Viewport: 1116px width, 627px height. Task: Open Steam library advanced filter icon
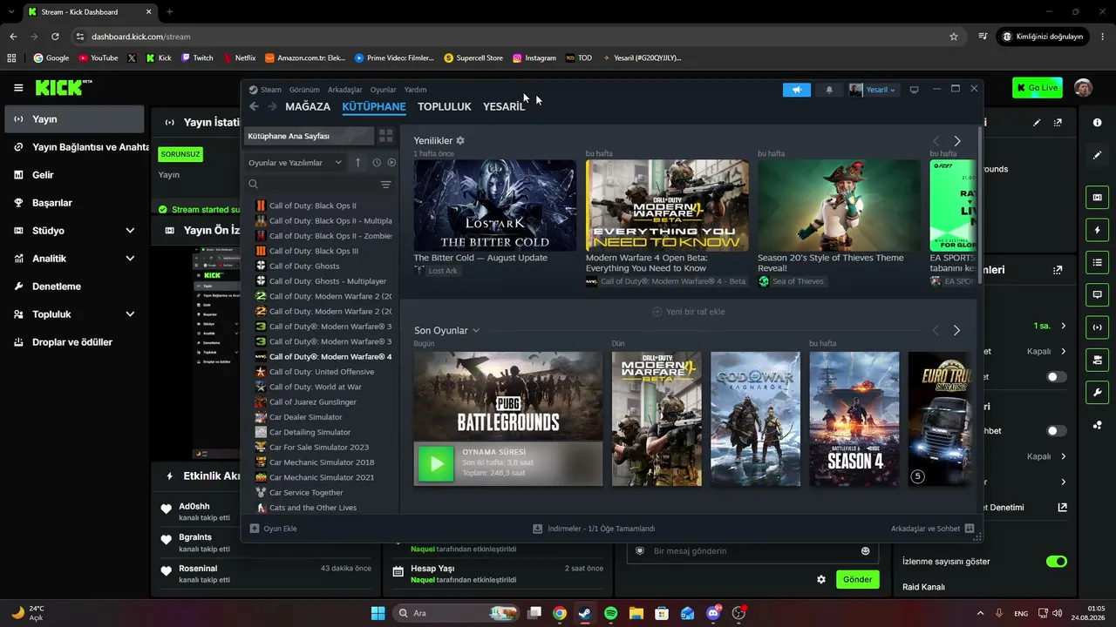coord(385,185)
